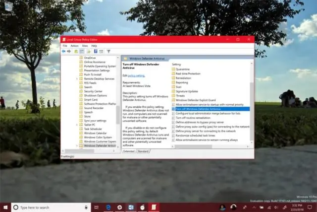Open the Recycle Bin desktop icon

(x=8, y=8)
